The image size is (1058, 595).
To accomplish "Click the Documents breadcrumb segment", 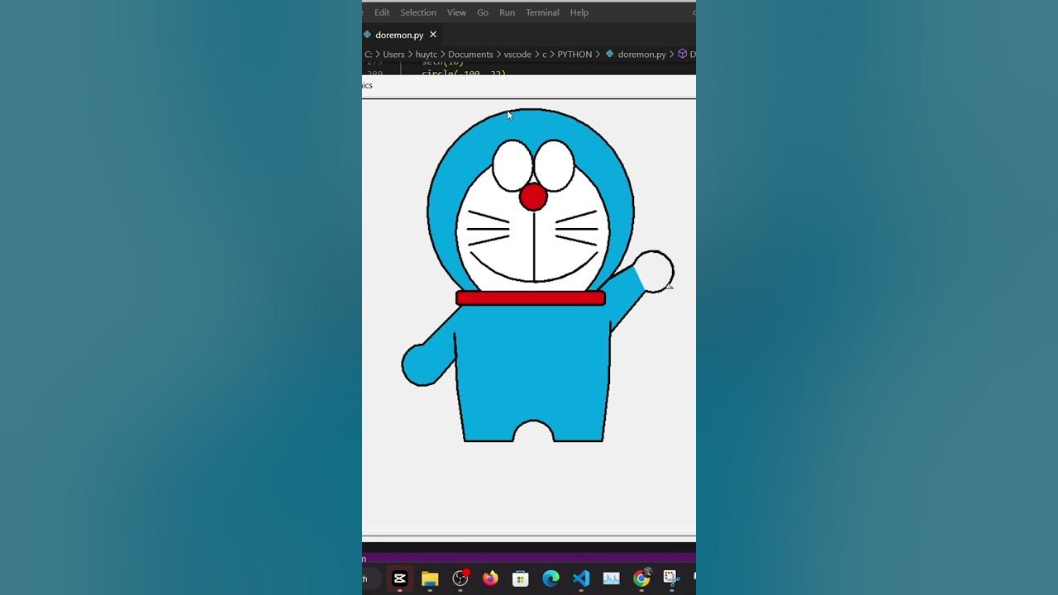I will pos(470,55).
